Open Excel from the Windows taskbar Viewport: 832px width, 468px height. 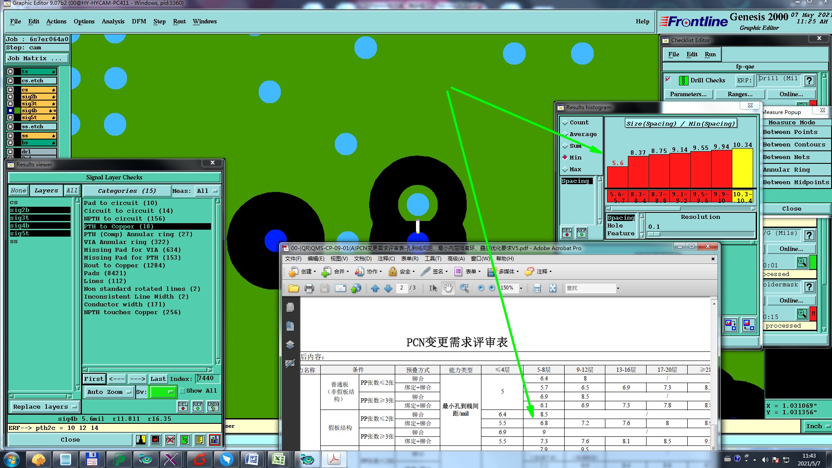[278, 459]
